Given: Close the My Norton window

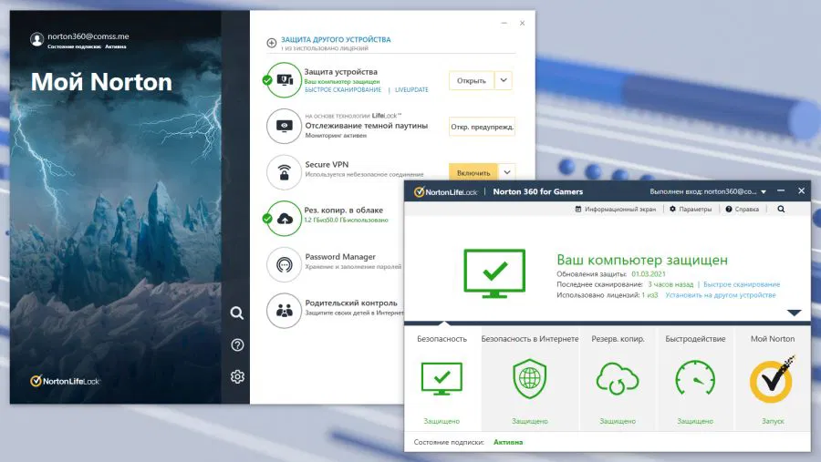Looking at the screenshot, I should 522,23.
